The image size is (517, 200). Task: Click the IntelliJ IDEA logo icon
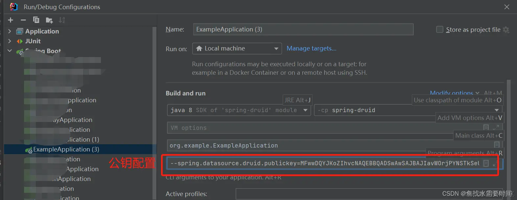13,7
